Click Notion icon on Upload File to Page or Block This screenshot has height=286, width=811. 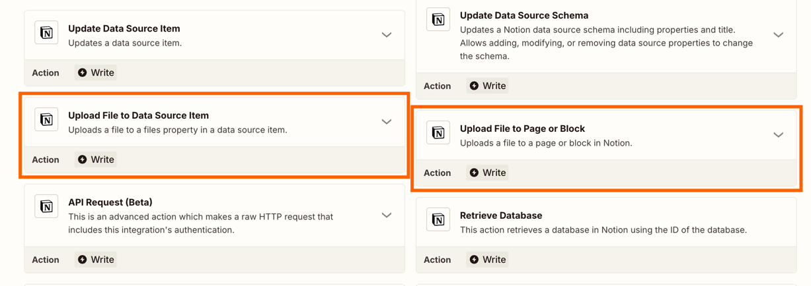click(438, 133)
